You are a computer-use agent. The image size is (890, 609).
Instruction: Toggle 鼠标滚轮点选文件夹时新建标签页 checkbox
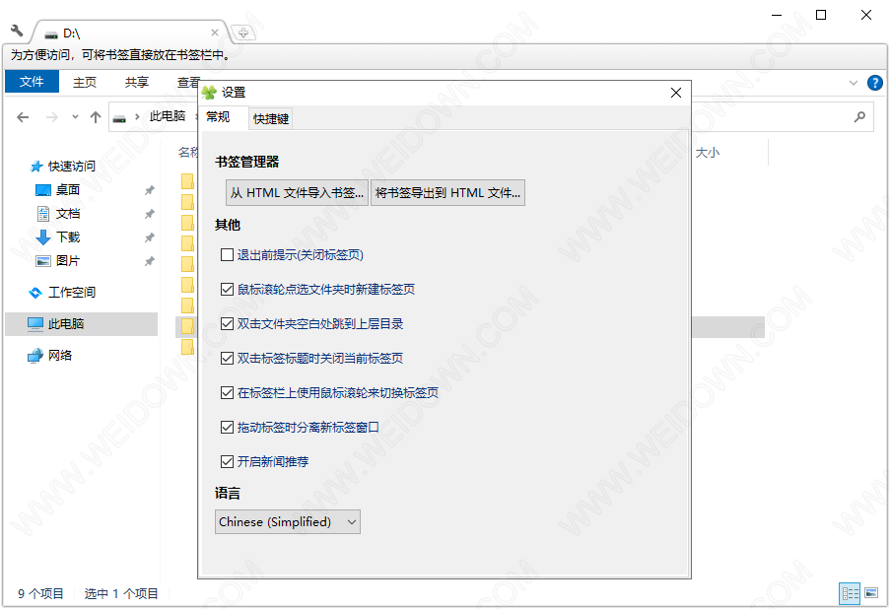click(x=227, y=290)
